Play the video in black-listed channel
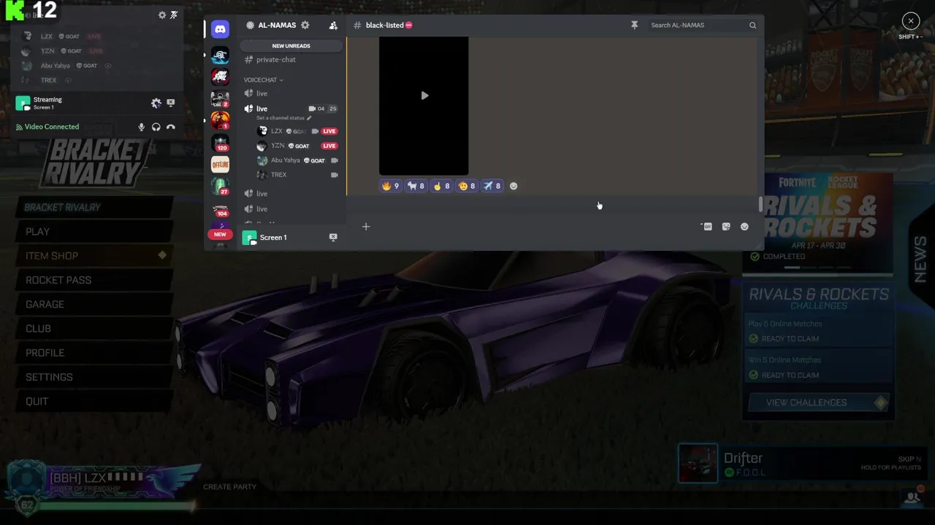This screenshot has height=525, width=935. (424, 96)
